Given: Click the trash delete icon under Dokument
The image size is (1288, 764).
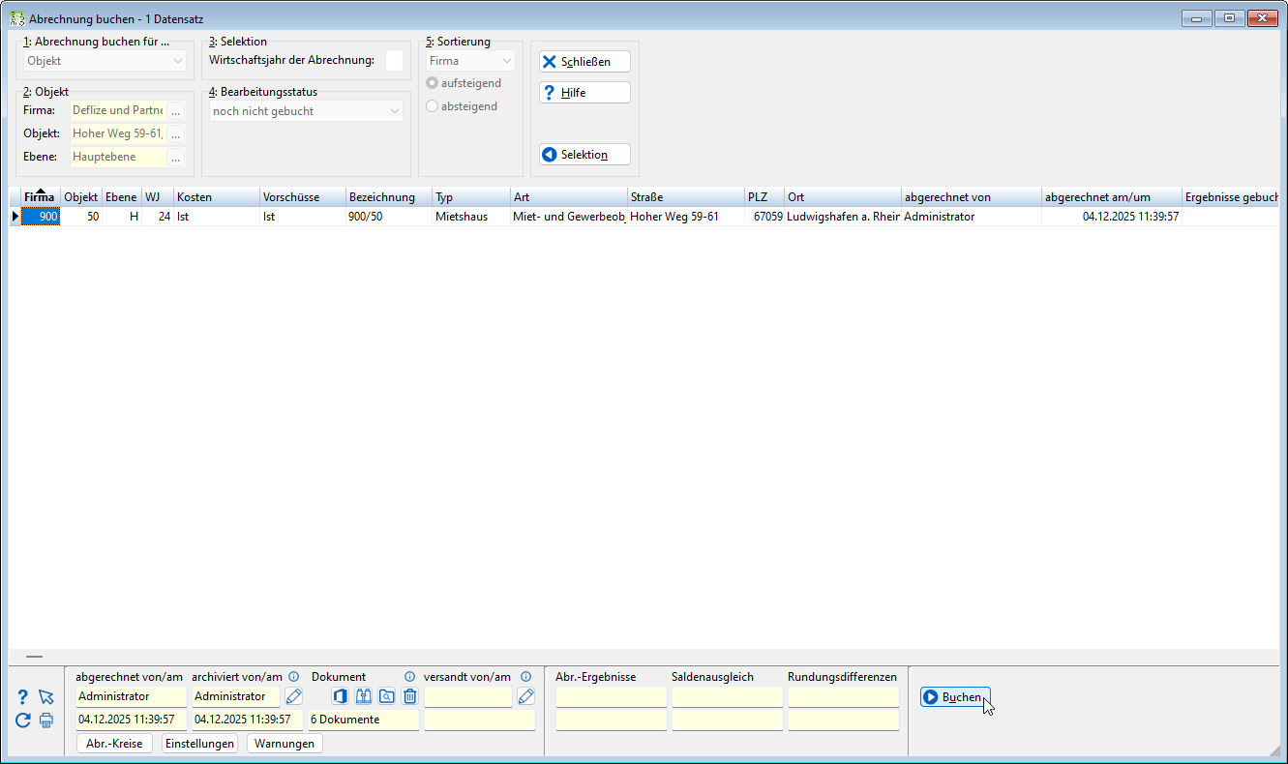Looking at the screenshot, I should click(409, 696).
